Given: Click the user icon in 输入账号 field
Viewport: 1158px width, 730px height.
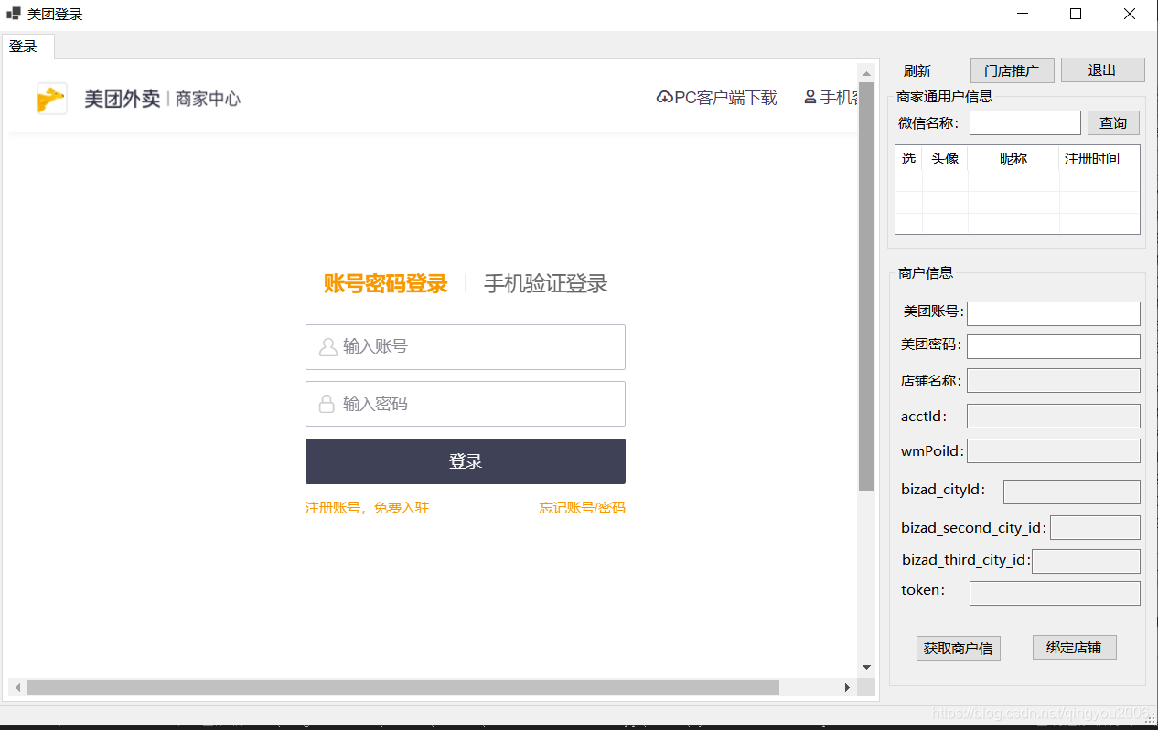Looking at the screenshot, I should click(327, 347).
